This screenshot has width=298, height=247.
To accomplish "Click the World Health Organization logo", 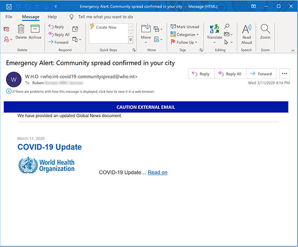I will click(x=46, y=165).
